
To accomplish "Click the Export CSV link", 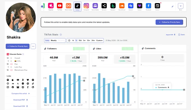I will click(x=170, y=35).
